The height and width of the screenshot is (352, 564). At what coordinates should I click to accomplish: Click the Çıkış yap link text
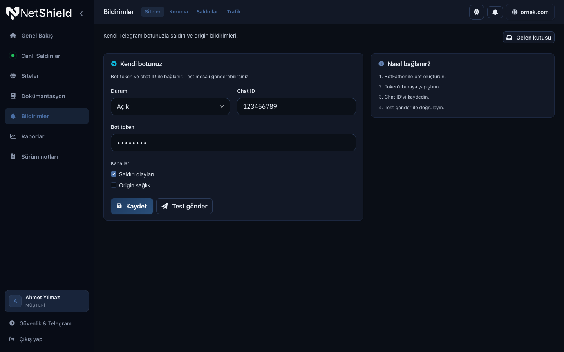(x=31, y=339)
